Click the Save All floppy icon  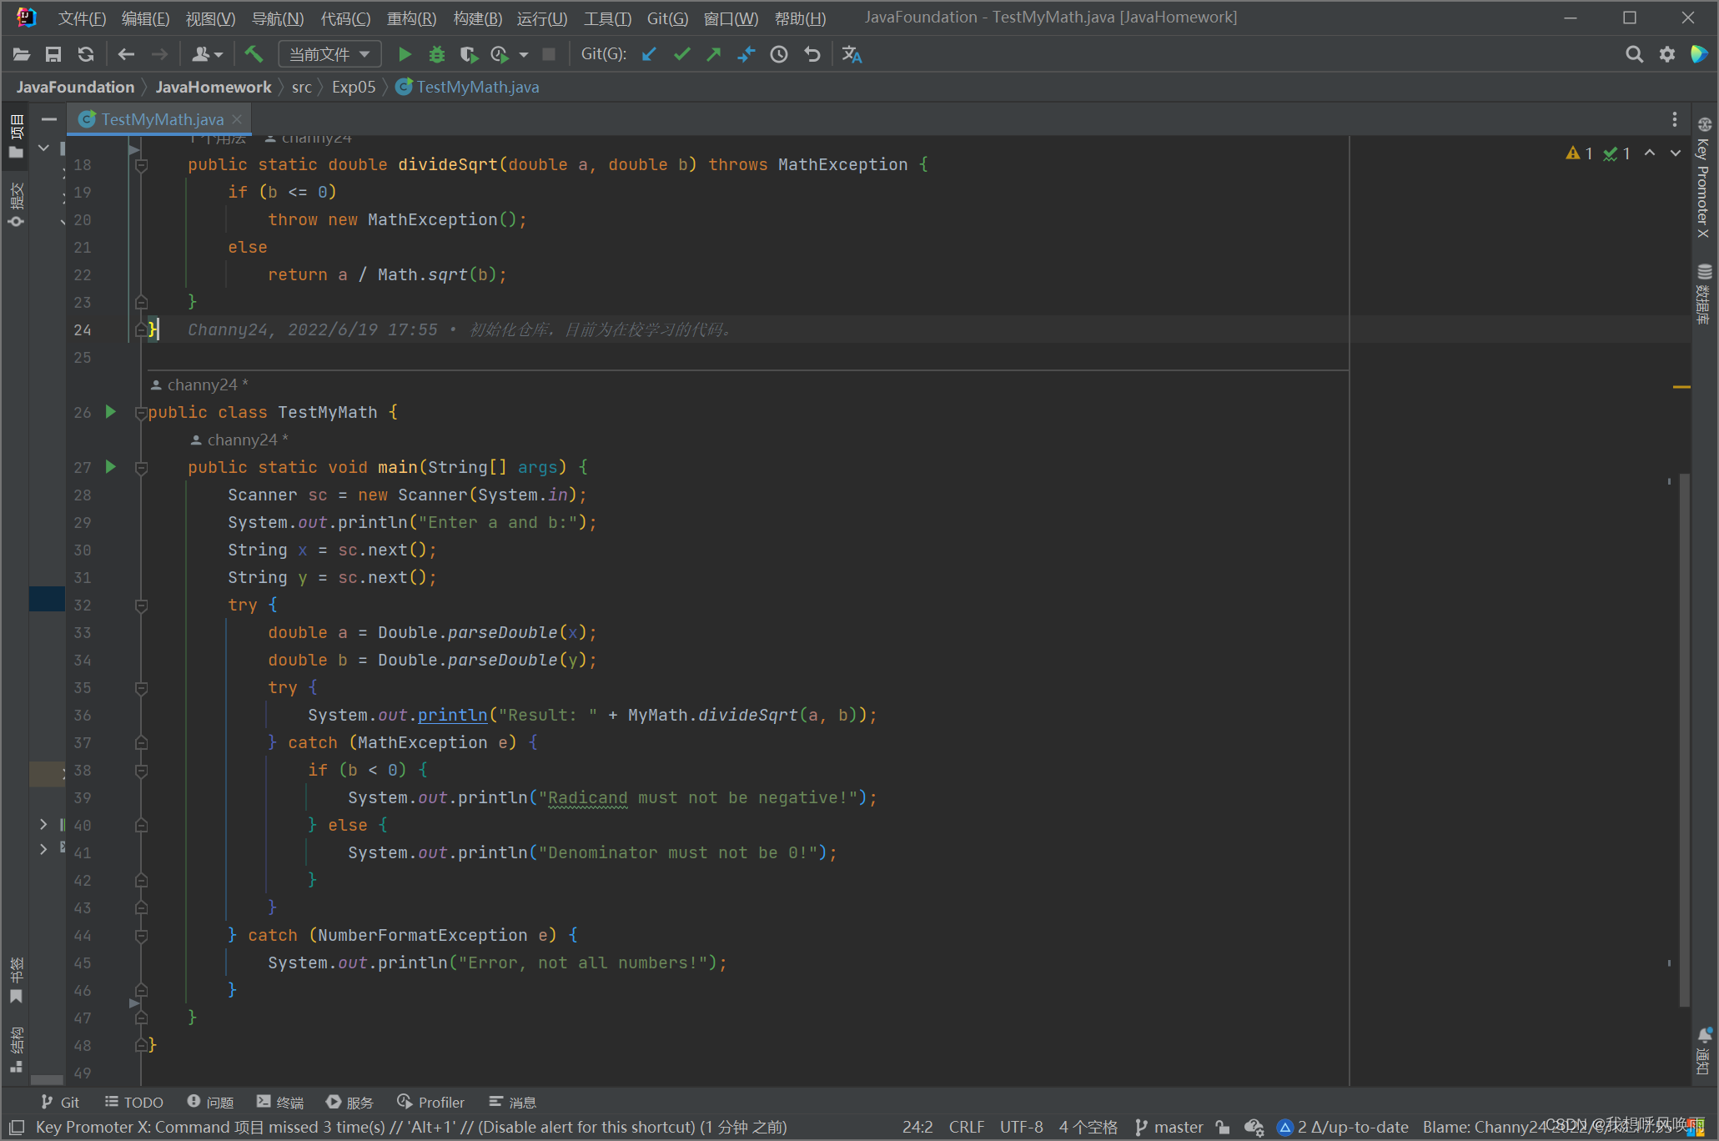(53, 54)
